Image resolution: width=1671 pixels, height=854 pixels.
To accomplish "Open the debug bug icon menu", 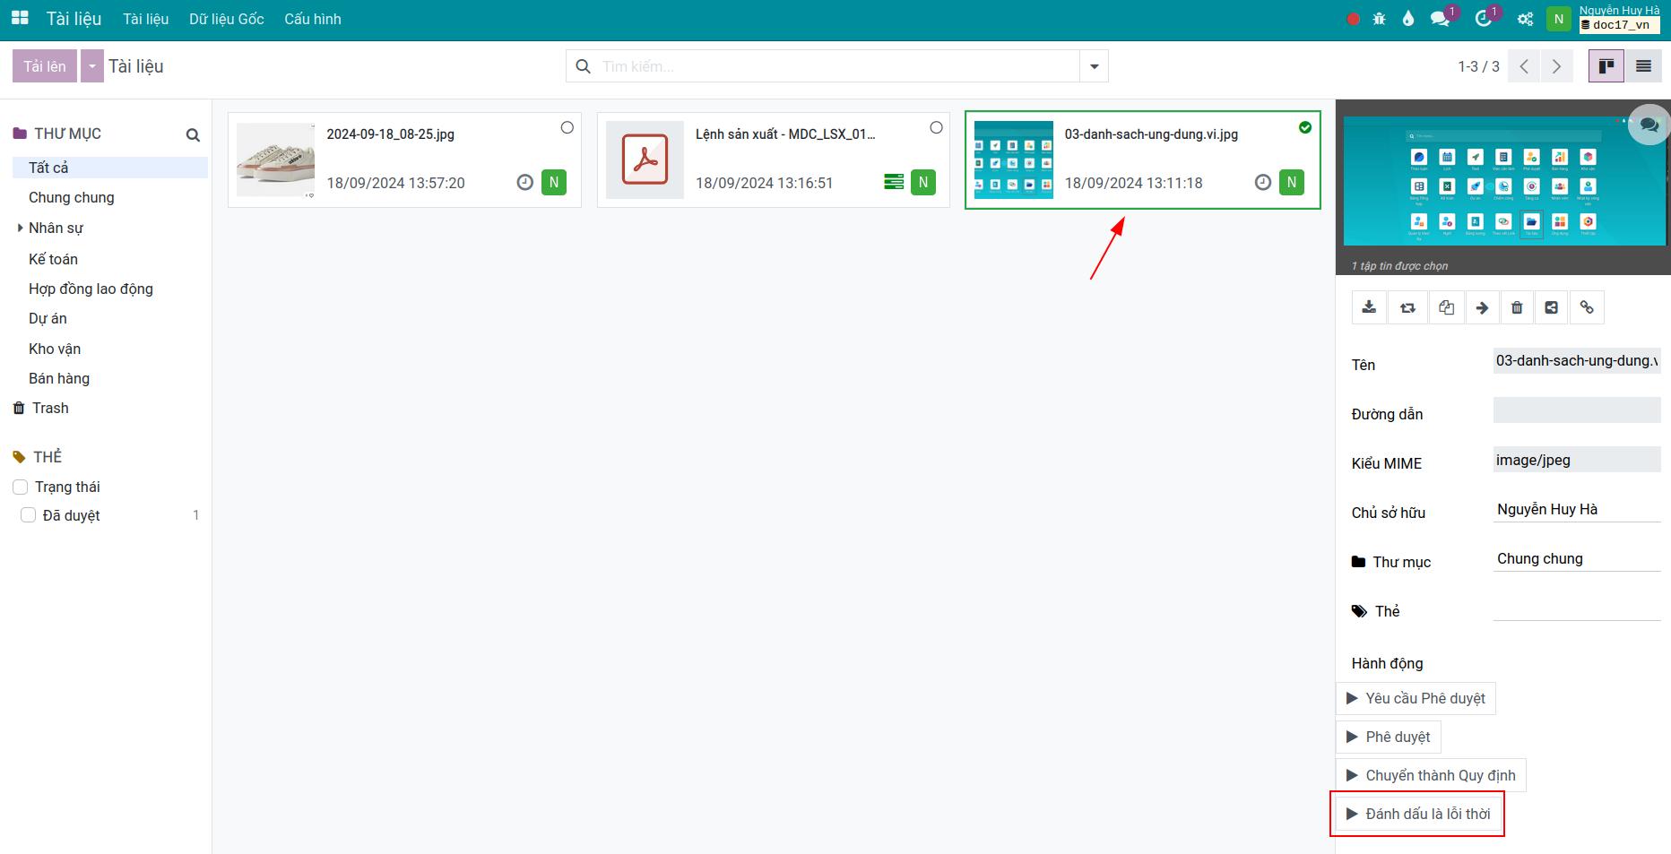I will point(1380,19).
